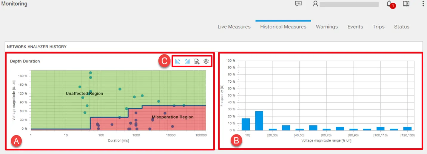Image resolution: width=427 pixels, height=154 pixels.
Task: Click the first histogram bar on the left
Action: point(246,124)
